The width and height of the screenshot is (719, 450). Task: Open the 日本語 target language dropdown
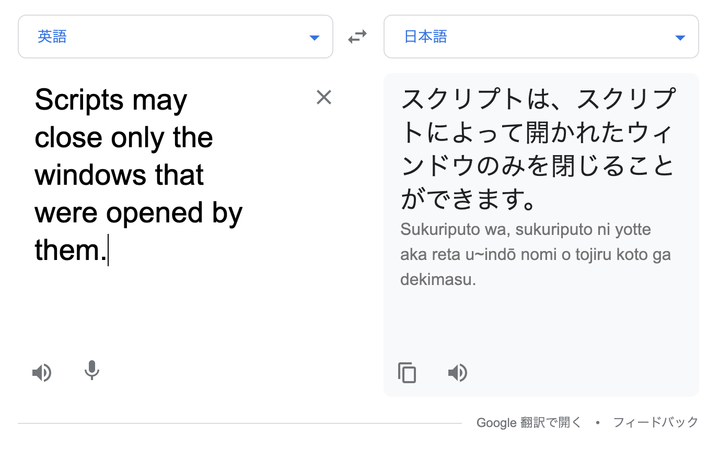click(x=541, y=36)
